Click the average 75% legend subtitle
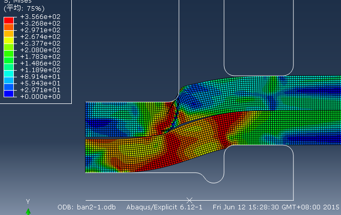341x215 pixels. [24, 9]
